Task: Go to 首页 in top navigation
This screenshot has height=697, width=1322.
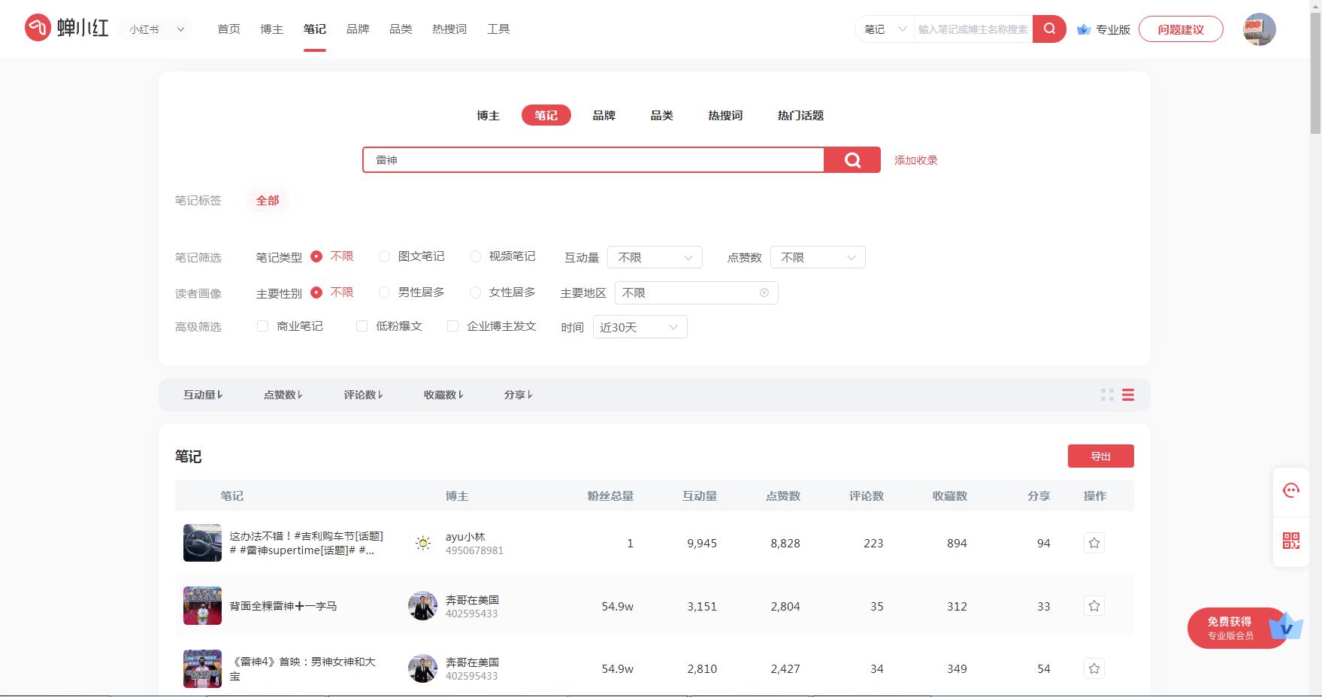Action: coord(228,29)
